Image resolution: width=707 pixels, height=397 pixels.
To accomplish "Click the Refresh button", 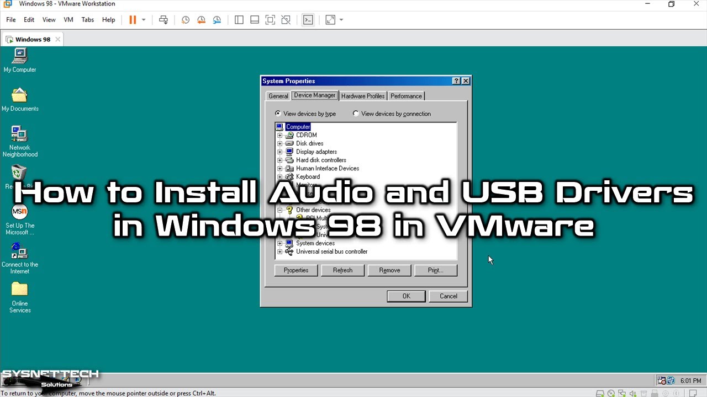I will click(342, 270).
